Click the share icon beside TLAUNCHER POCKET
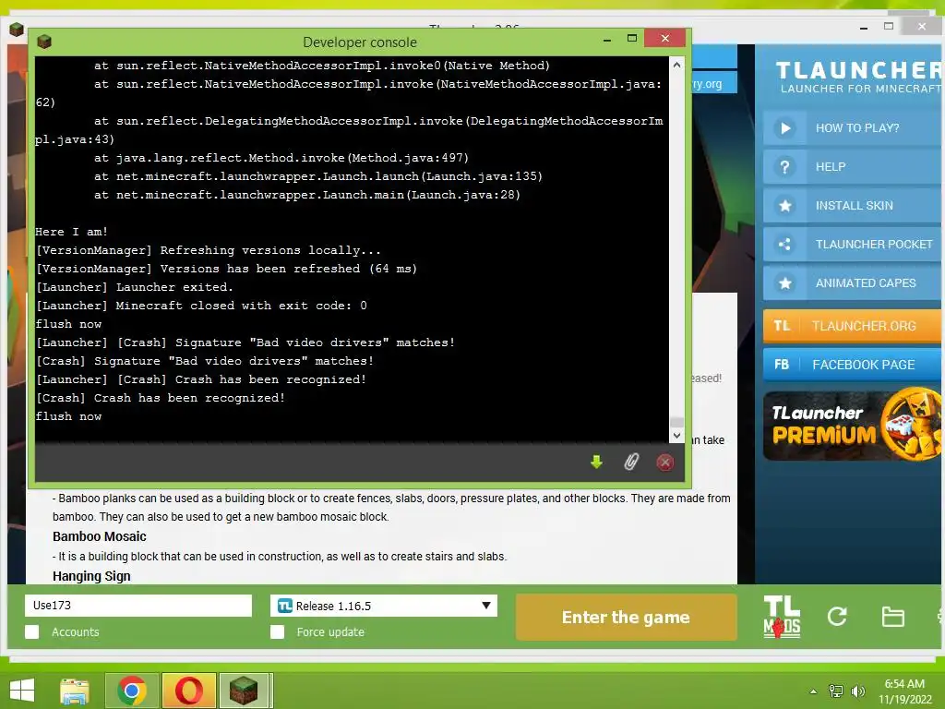The height and width of the screenshot is (709, 945). click(x=784, y=244)
